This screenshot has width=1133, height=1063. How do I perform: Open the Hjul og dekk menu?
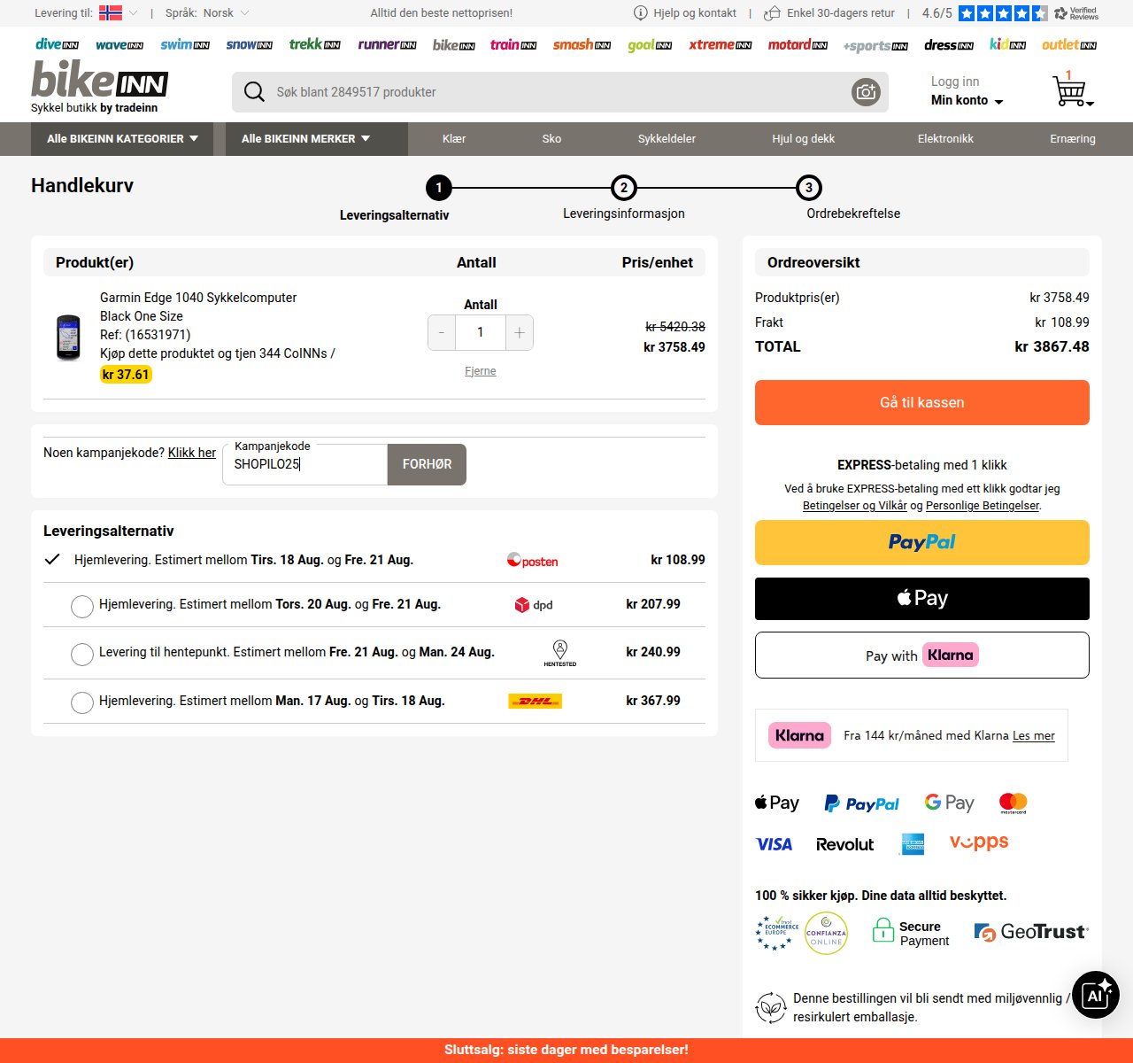click(803, 139)
